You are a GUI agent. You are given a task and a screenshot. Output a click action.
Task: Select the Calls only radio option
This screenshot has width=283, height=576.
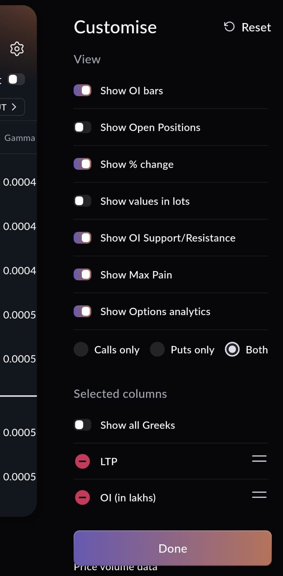pos(81,349)
